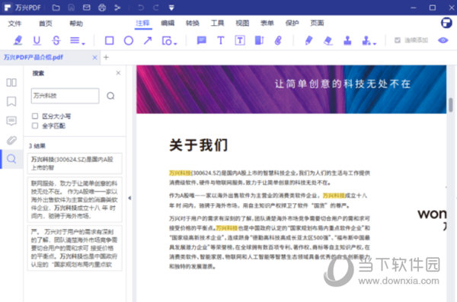
Task: Save document with the floppy disk icon
Action: [72, 8]
